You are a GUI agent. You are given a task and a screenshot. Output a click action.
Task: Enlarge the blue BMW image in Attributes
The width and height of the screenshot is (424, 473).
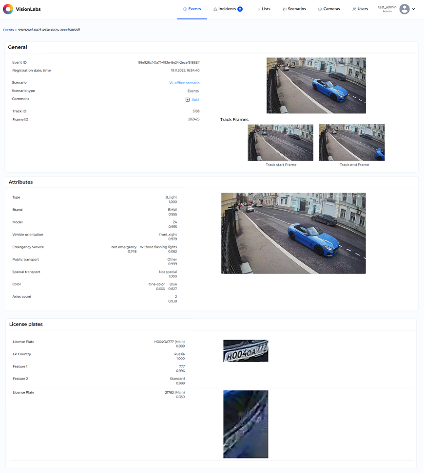click(x=293, y=233)
